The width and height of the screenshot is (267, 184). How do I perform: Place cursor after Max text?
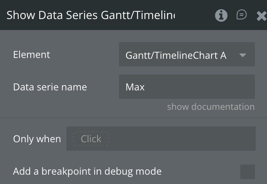point(146,87)
